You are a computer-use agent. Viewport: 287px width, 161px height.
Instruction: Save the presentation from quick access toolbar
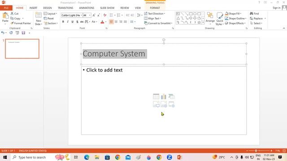(23, 33)
